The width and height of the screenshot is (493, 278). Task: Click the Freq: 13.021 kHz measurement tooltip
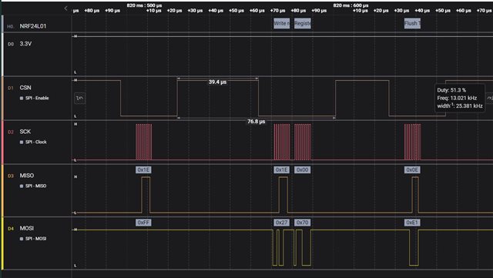(x=457, y=98)
